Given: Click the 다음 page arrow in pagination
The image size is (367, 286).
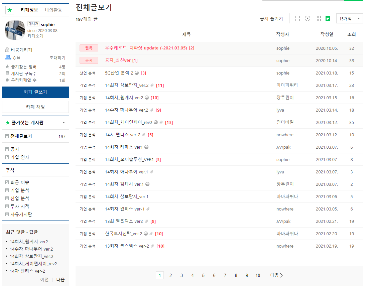Looking at the screenshot, I should click(x=276, y=275).
